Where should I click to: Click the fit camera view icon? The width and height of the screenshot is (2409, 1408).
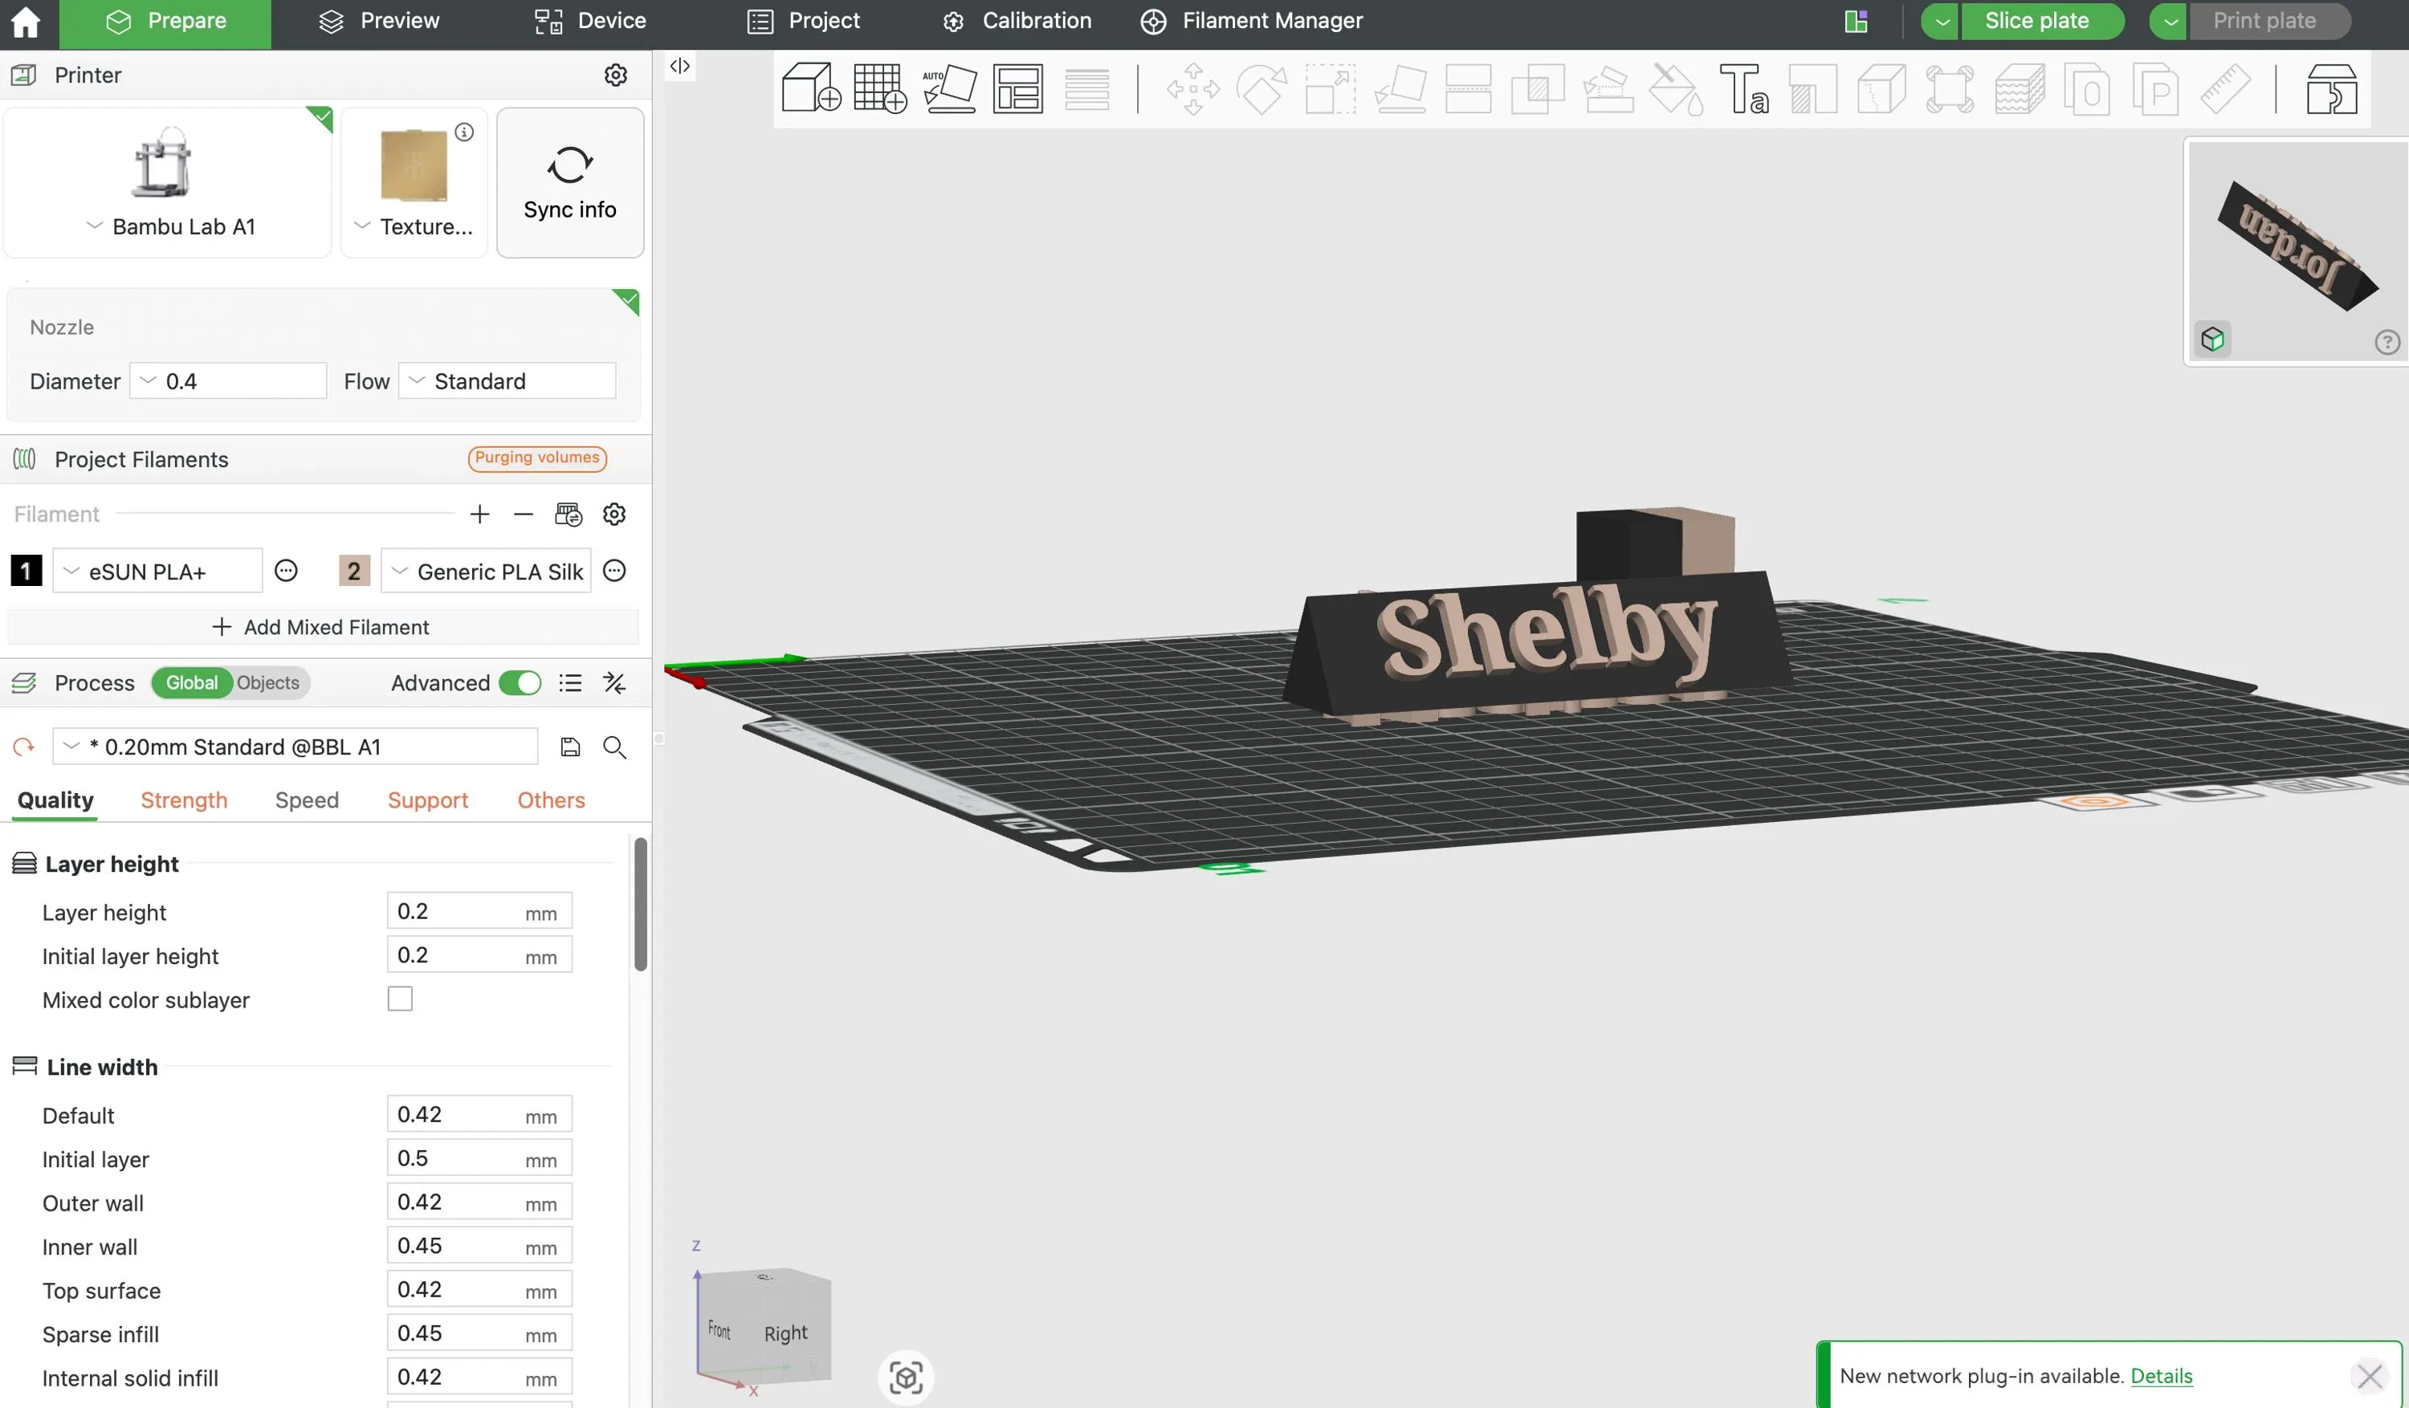[x=907, y=1377]
